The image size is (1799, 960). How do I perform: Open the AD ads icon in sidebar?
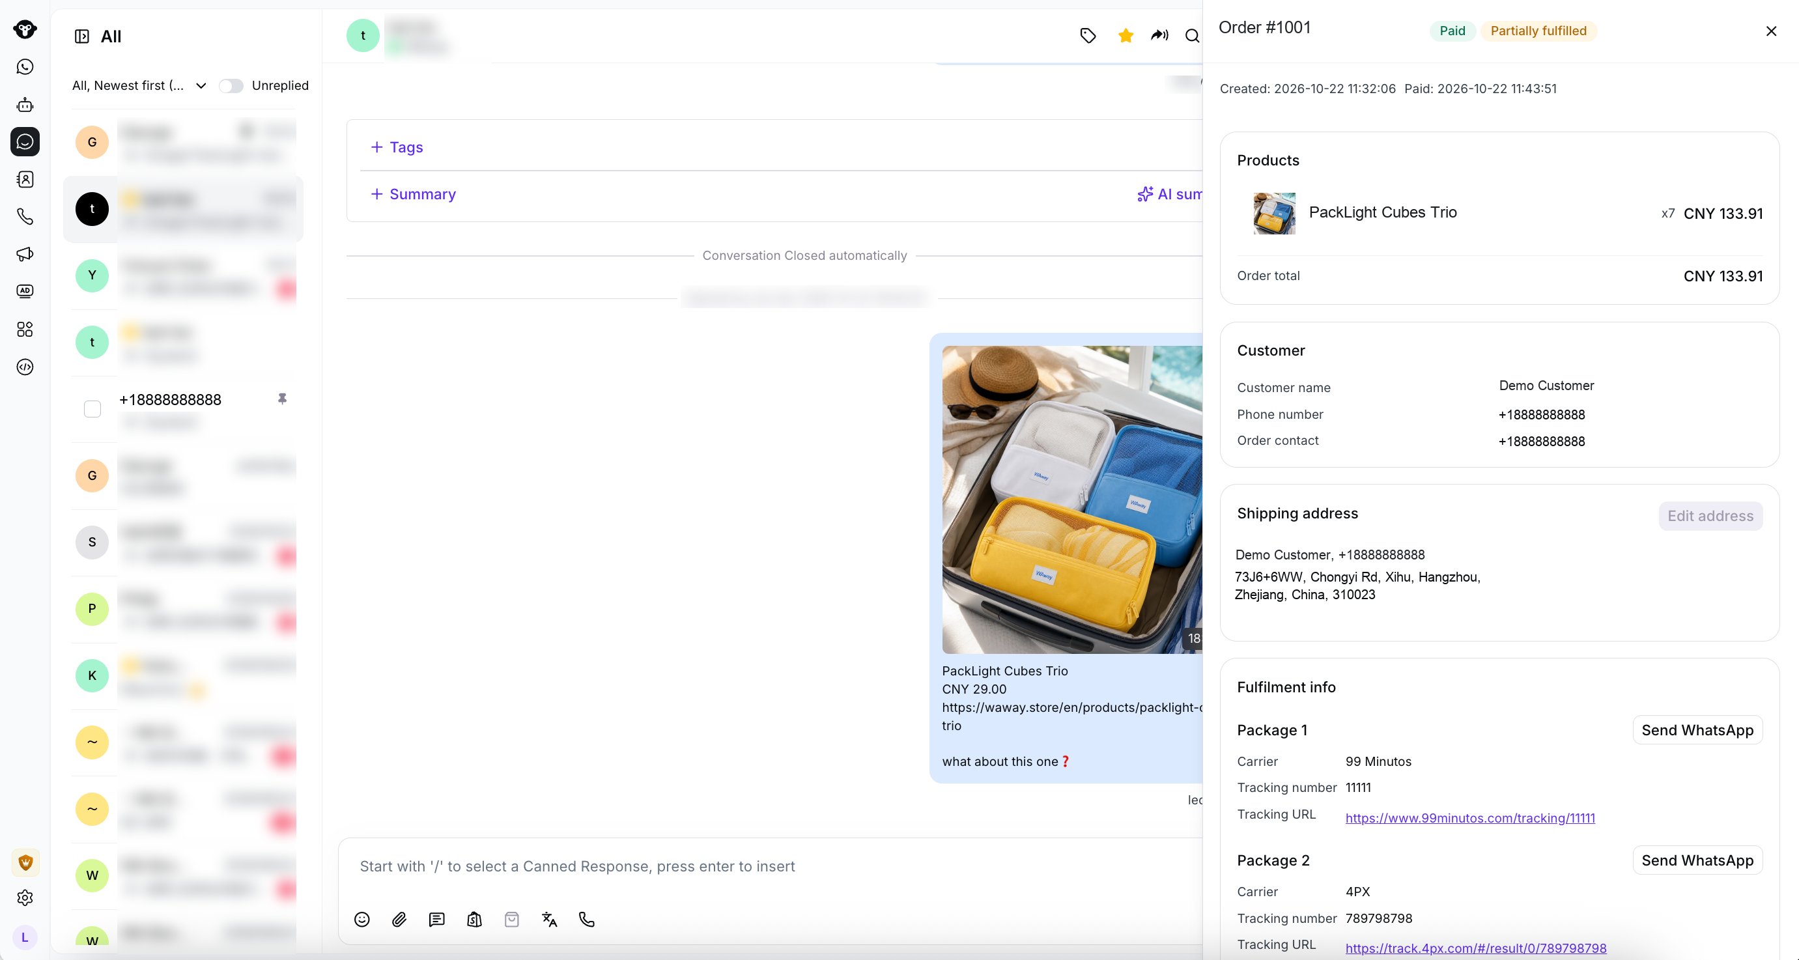(x=25, y=291)
